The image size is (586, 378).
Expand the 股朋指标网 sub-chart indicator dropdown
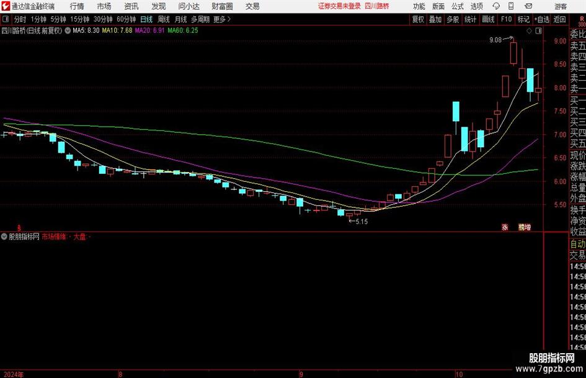point(4,236)
